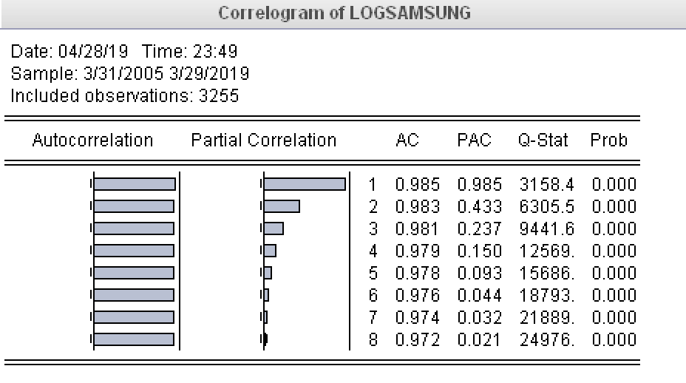686x383 pixels.
Task: Click the Q-Stat column header
Action: (x=543, y=140)
